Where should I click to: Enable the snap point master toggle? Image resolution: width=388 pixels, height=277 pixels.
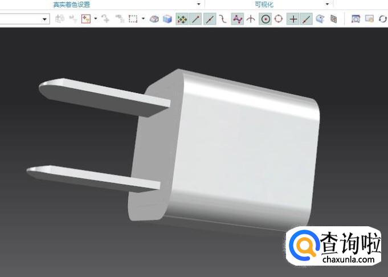tap(182, 19)
